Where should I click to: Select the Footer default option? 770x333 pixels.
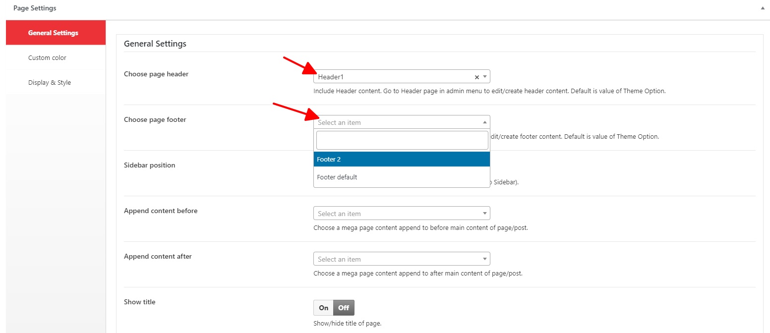click(x=402, y=177)
